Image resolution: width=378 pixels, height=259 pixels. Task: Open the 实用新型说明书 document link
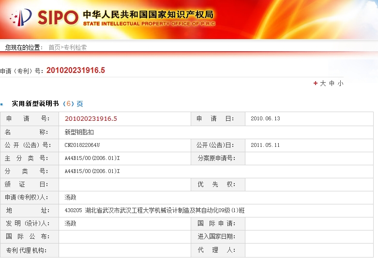click(x=35, y=103)
